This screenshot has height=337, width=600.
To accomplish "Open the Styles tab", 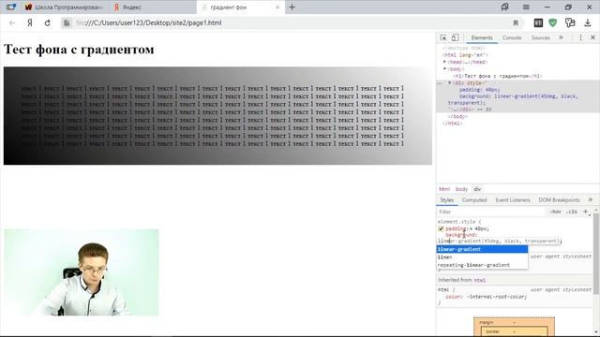I will pos(446,199).
